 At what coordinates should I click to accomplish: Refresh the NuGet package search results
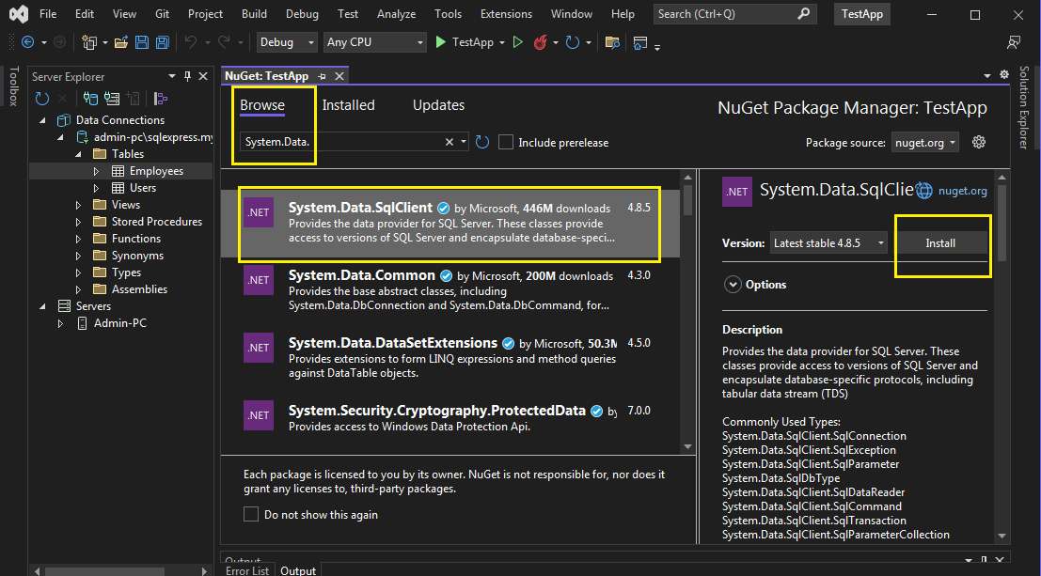click(482, 142)
